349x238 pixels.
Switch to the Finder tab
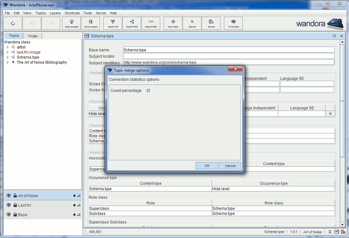[x=33, y=36]
